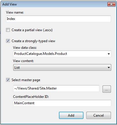Click the Add View title bar
Image resolution: width=117 pixels, height=125 pixels.
click(54, 4)
